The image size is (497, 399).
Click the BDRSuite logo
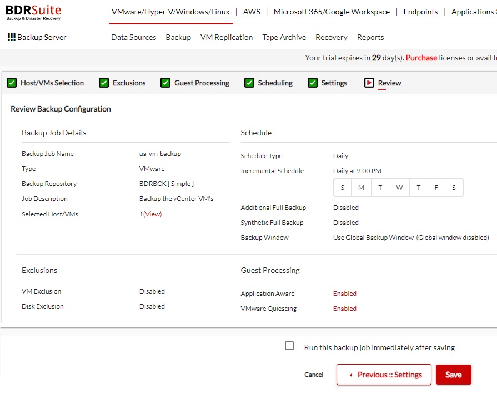click(33, 13)
